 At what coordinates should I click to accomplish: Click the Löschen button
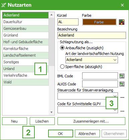coord(42,121)
